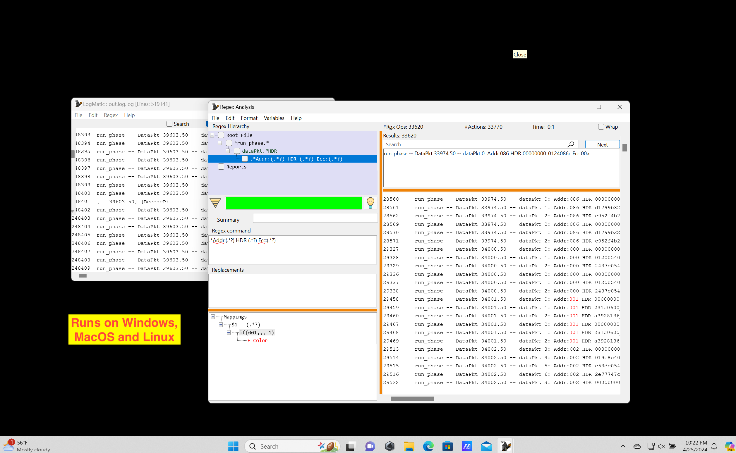Image resolution: width=736 pixels, height=453 pixels.
Task: Click the funnel filter icon in Regex Analysis
Action: click(x=215, y=203)
